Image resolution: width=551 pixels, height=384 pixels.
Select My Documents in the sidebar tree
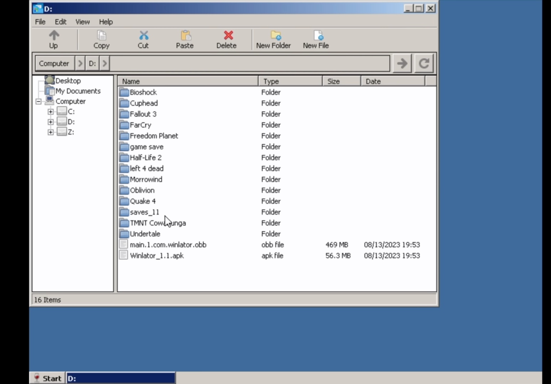[78, 91]
